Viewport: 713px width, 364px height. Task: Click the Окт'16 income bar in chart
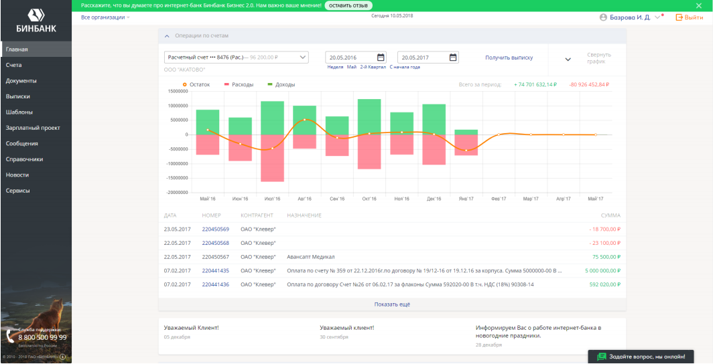click(x=369, y=116)
